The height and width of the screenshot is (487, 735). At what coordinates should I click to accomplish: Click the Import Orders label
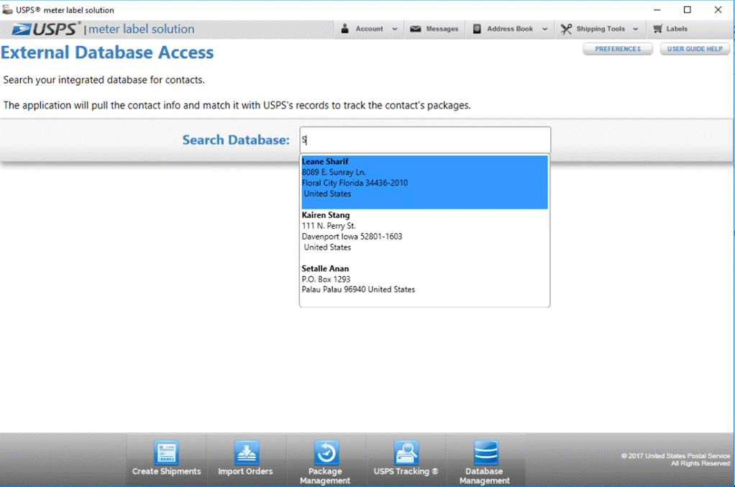[x=245, y=471]
